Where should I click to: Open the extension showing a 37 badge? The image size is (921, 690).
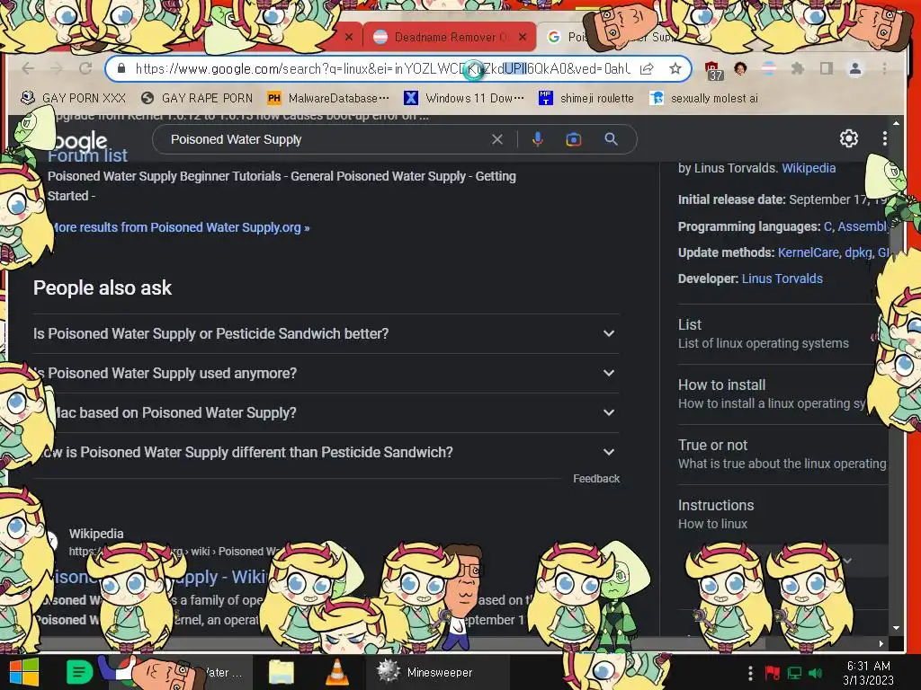point(713,70)
